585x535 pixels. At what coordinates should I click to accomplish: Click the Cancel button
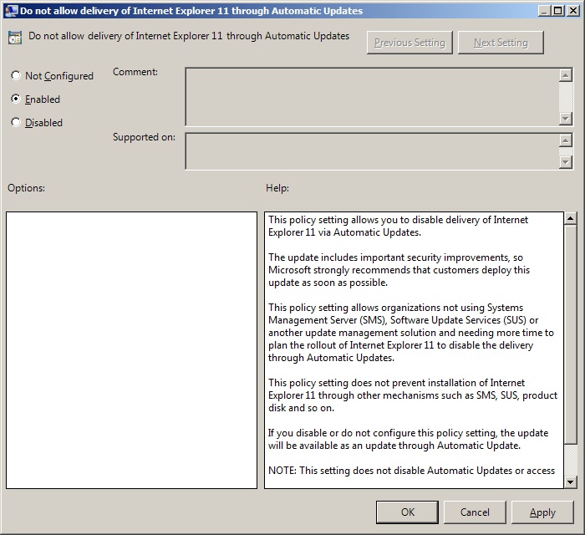475,512
